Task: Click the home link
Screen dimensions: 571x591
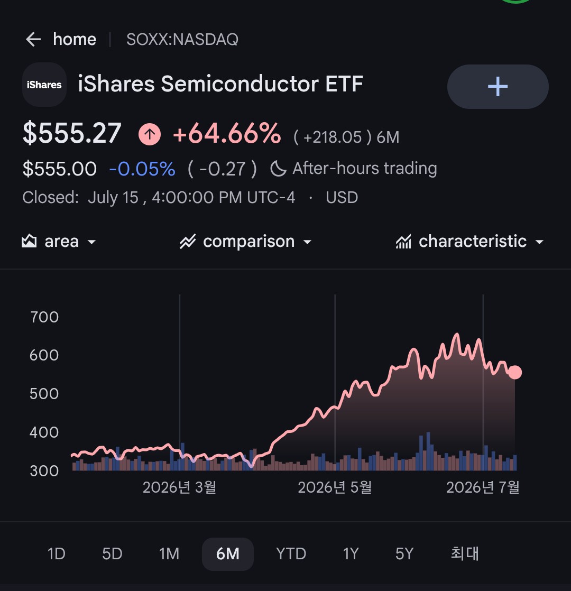Action: (x=75, y=39)
